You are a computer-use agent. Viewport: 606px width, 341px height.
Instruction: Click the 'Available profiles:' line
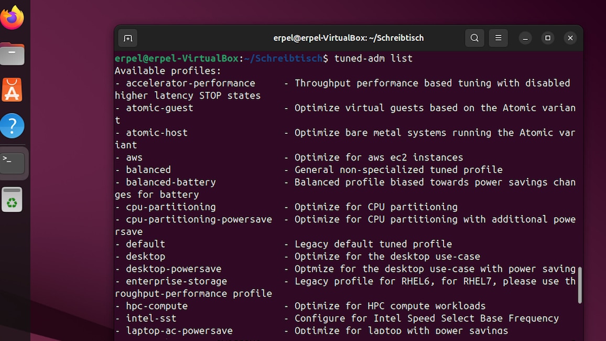pos(168,71)
